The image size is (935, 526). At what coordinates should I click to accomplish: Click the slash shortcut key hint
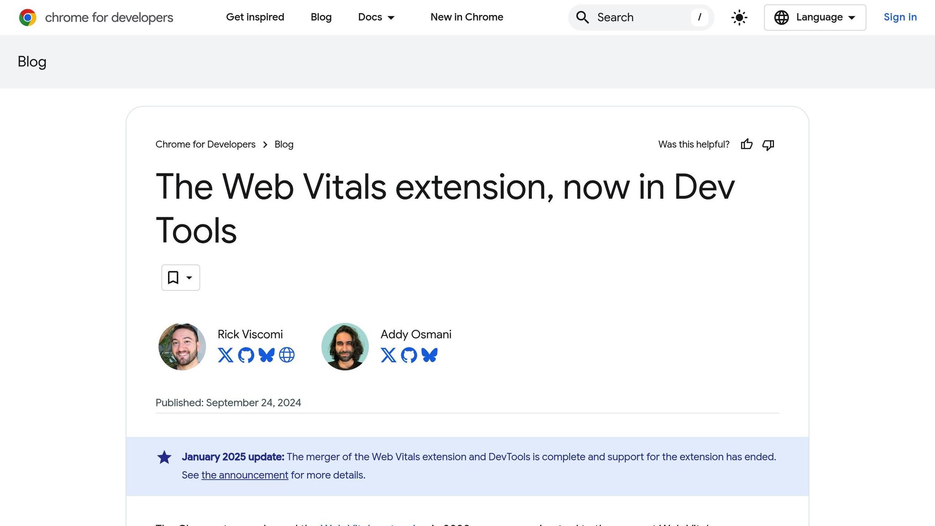[699, 17]
